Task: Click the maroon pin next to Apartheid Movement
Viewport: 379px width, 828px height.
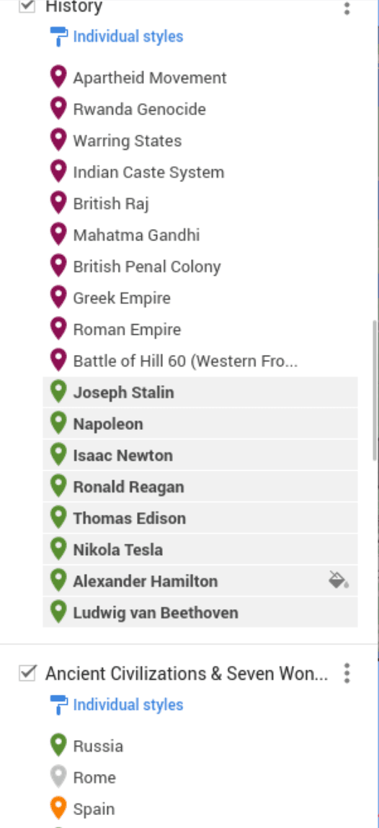Action: tap(58, 77)
